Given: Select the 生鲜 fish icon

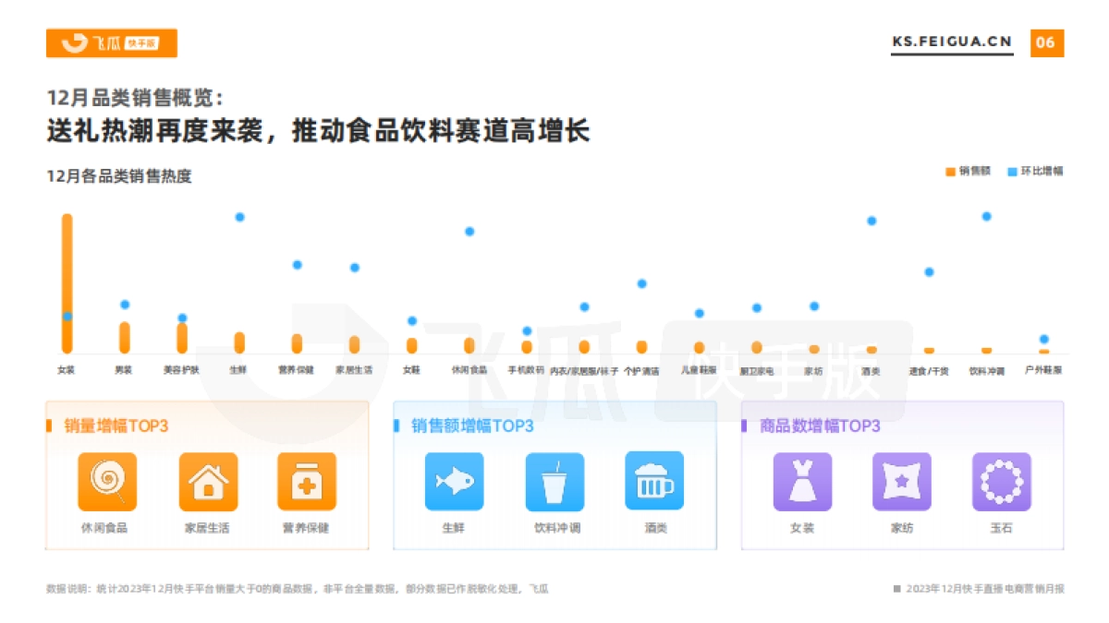Looking at the screenshot, I should click(x=454, y=480).
